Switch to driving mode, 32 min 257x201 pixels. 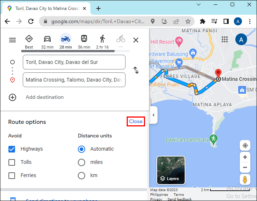[x=47, y=42]
